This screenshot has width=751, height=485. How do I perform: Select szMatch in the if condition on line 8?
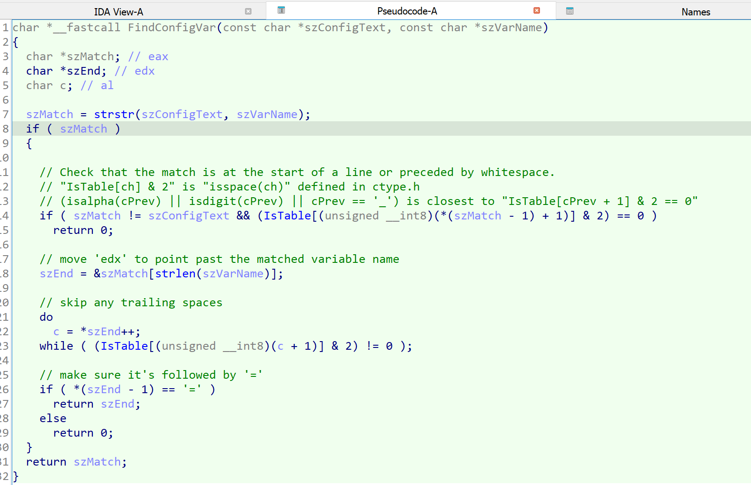84,129
